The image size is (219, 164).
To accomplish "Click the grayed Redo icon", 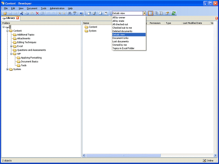I will 54,13.
